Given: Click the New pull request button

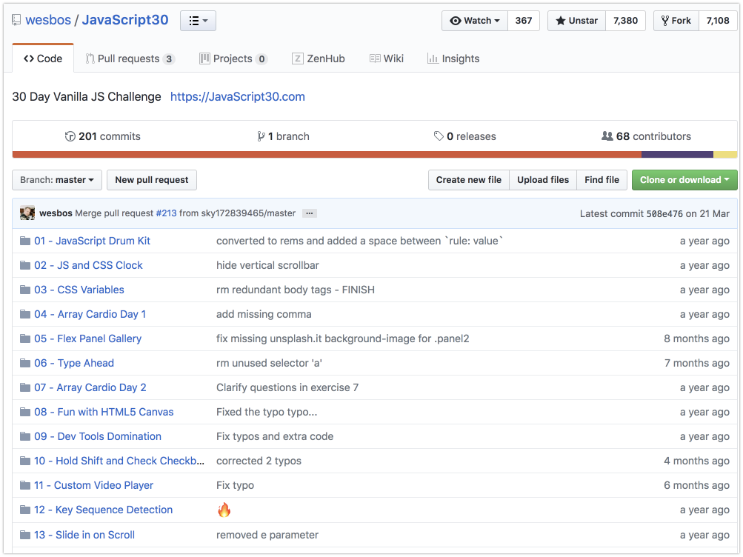Looking at the screenshot, I should tap(151, 180).
